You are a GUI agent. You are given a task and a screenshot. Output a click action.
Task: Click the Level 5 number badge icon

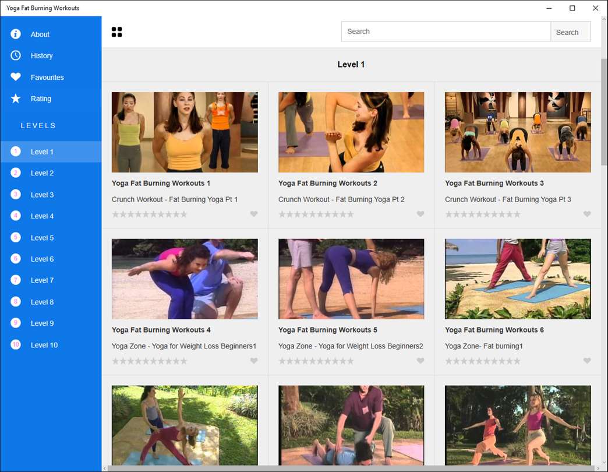click(16, 237)
